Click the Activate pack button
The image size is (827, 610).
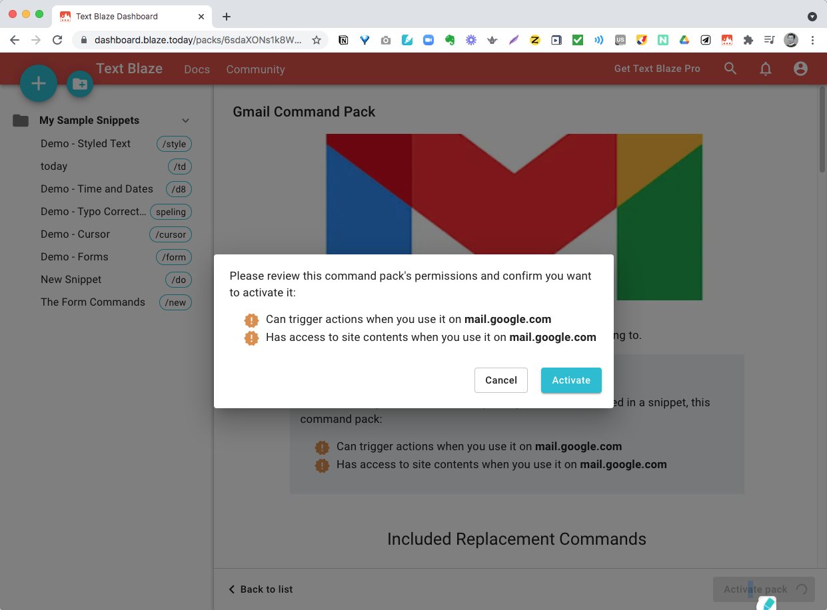pos(764,589)
